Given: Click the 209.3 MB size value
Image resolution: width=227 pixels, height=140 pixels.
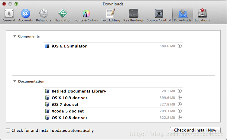Looking at the screenshot, I should point(167,111).
